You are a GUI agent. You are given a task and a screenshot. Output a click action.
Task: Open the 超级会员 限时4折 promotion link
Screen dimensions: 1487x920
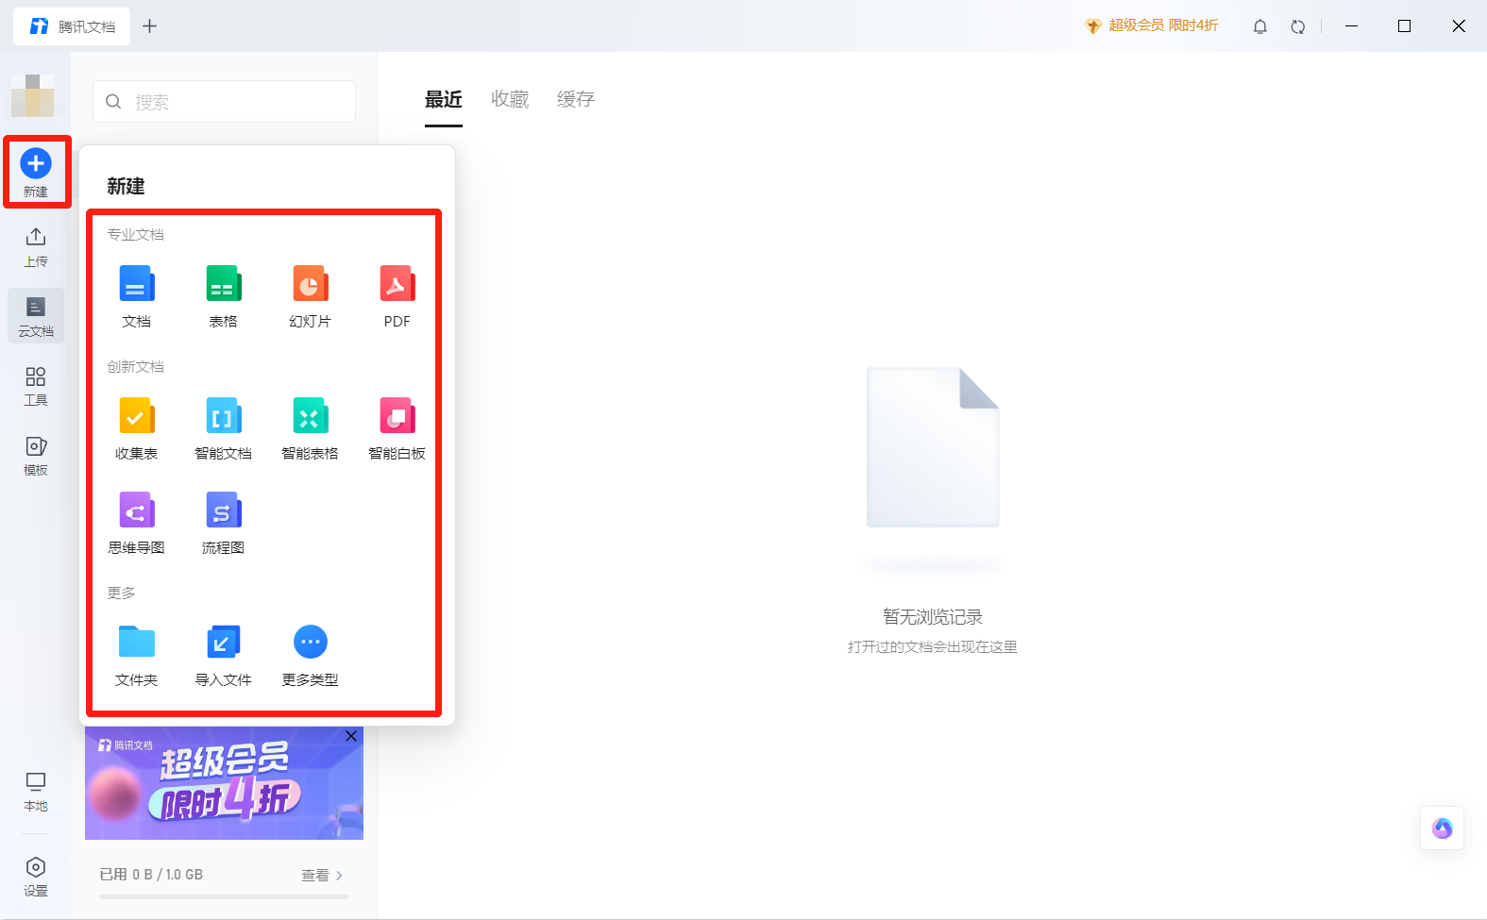1152,25
